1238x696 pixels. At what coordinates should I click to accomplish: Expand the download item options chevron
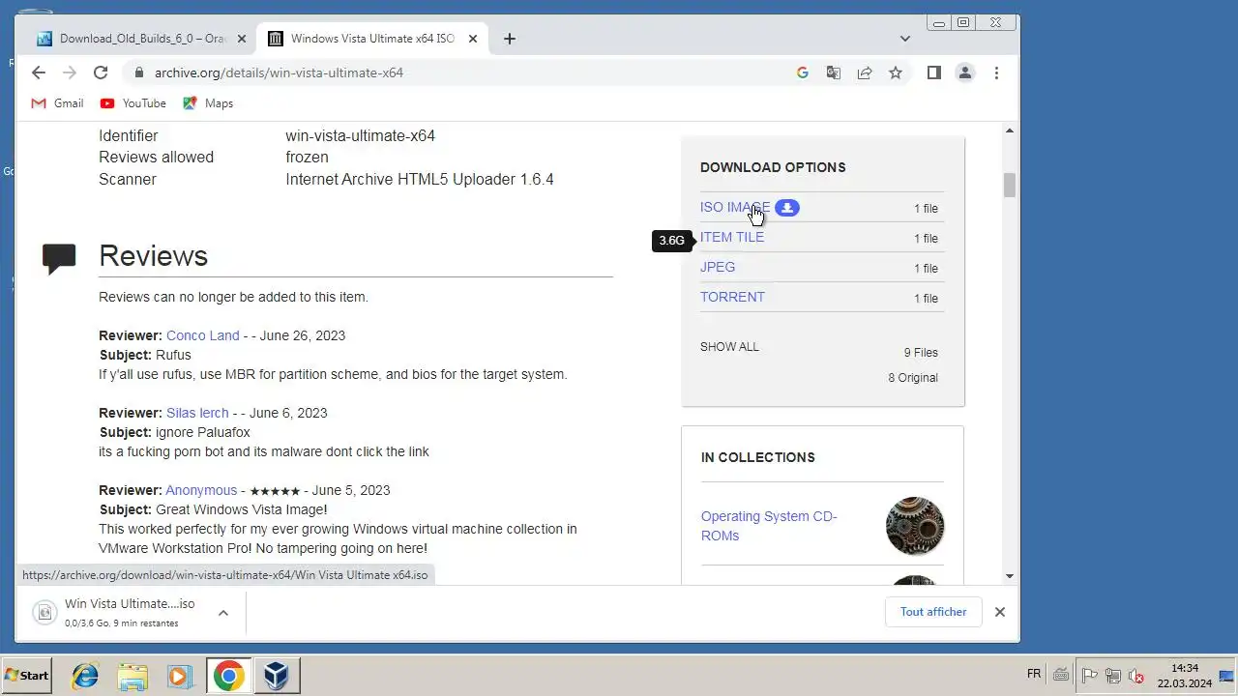tap(223, 613)
